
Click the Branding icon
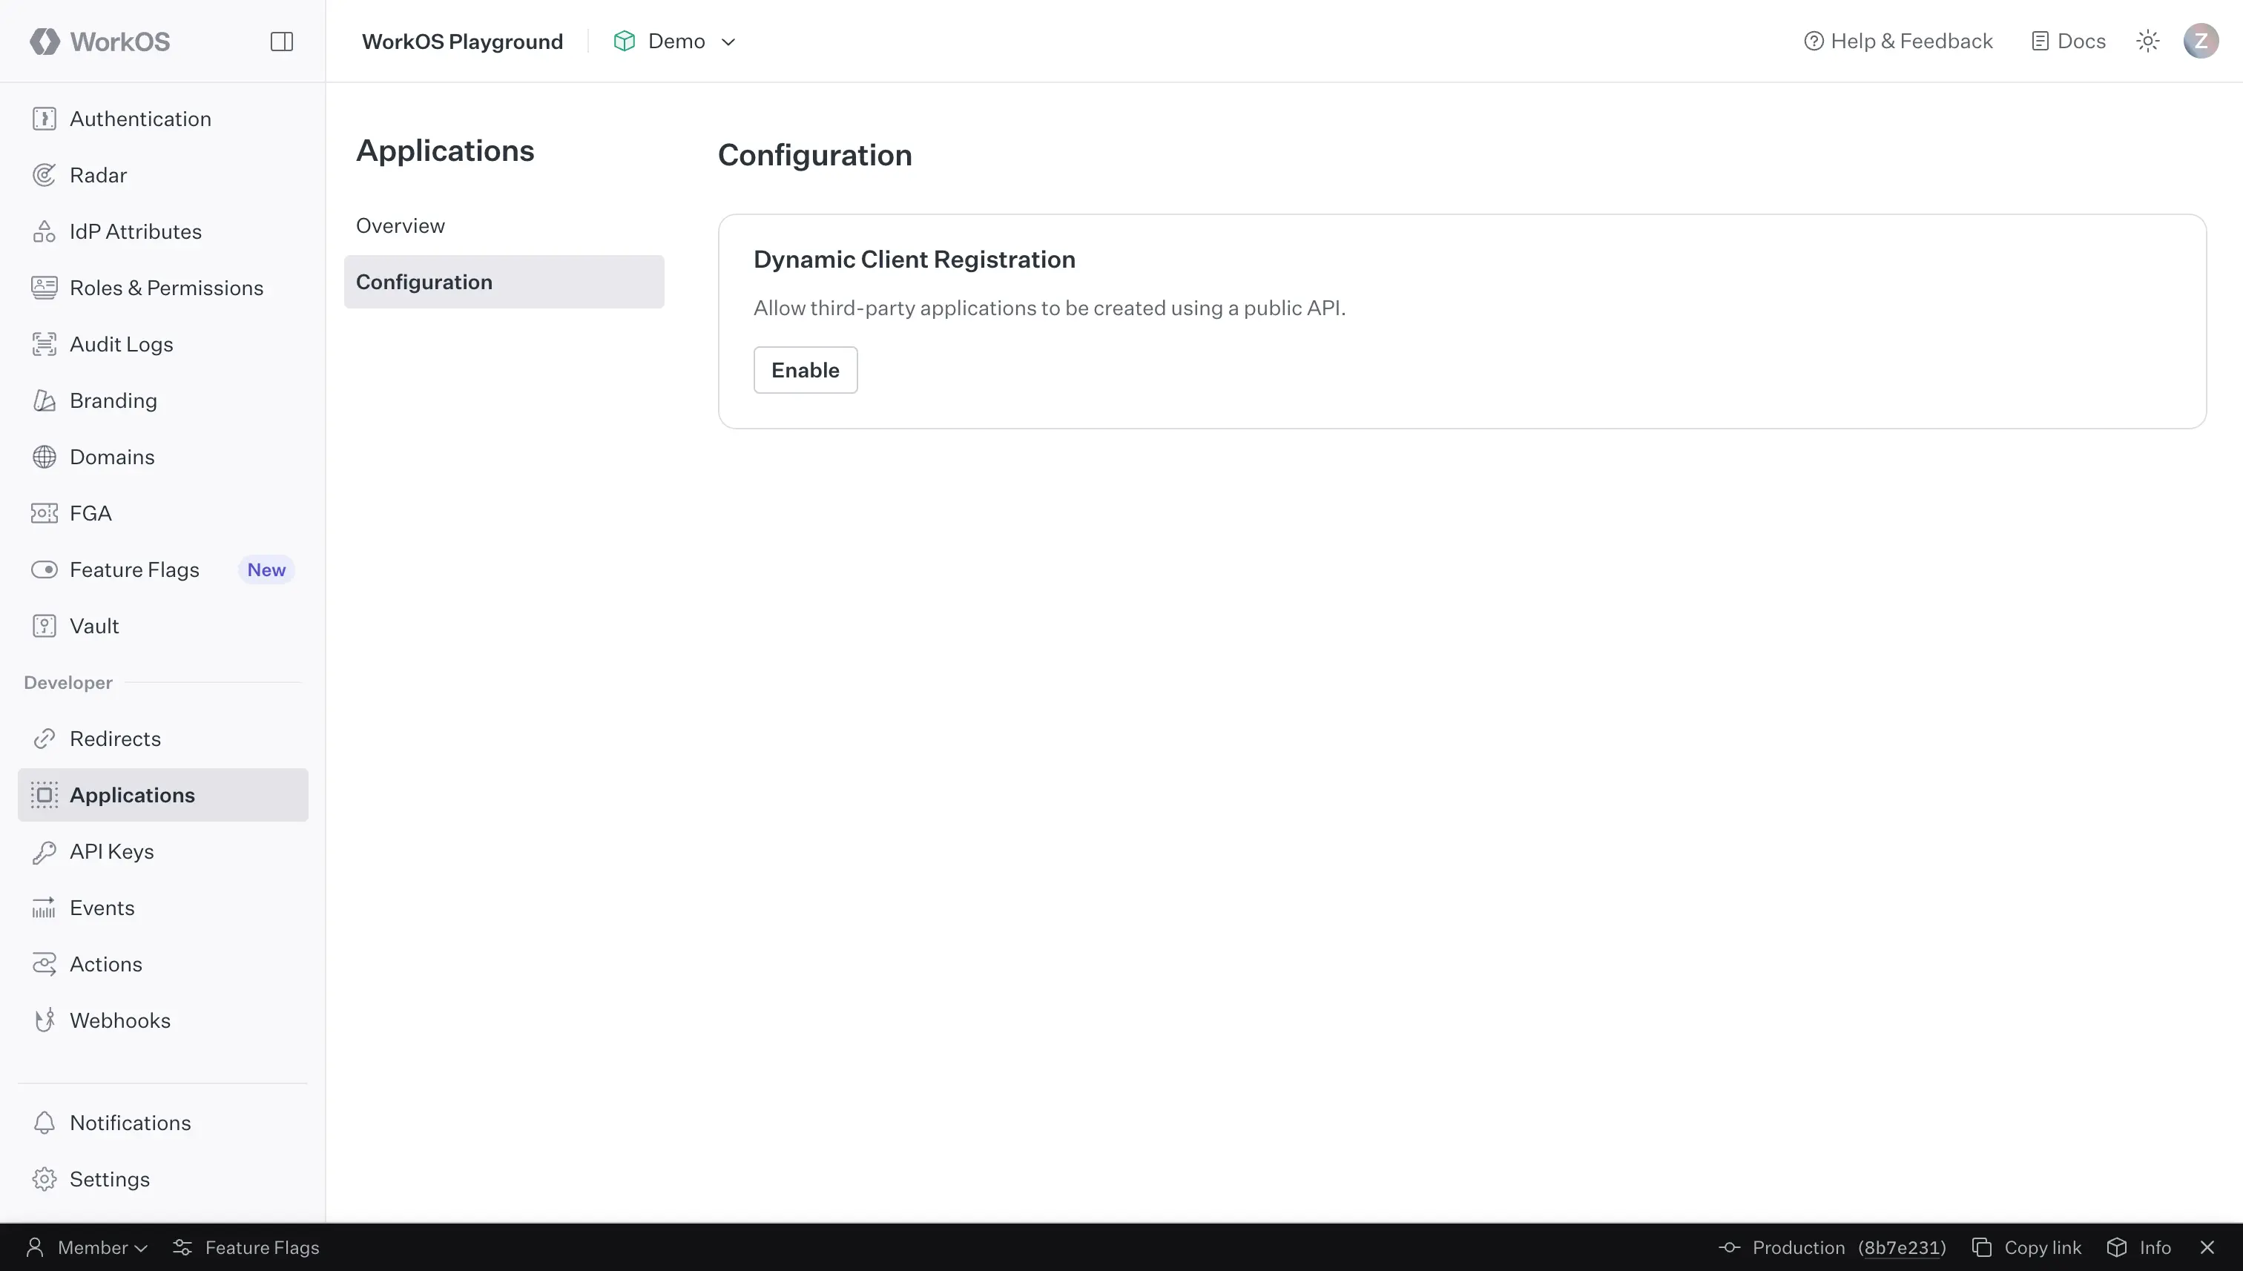(45, 400)
